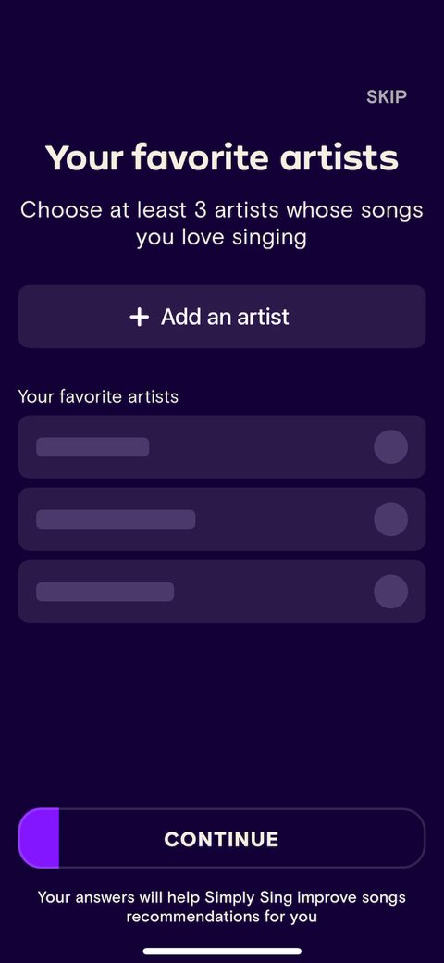Select the third artist placeholder circle

(x=390, y=592)
